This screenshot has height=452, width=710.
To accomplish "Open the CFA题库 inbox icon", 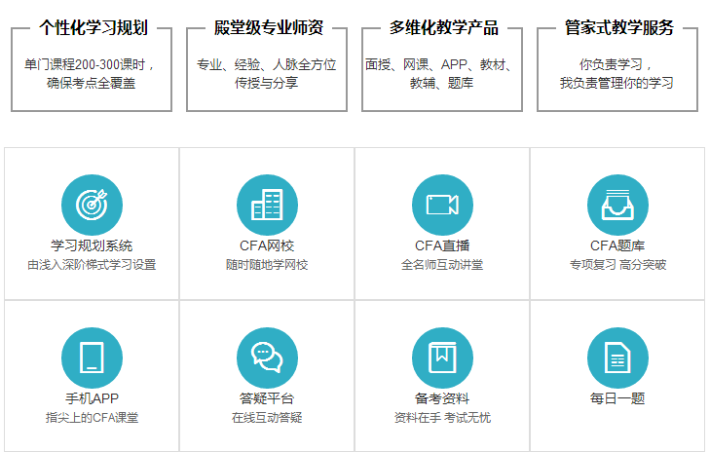I will click(x=617, y=205).
